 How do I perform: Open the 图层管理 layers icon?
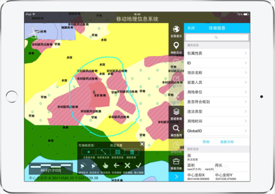point(176,111)
